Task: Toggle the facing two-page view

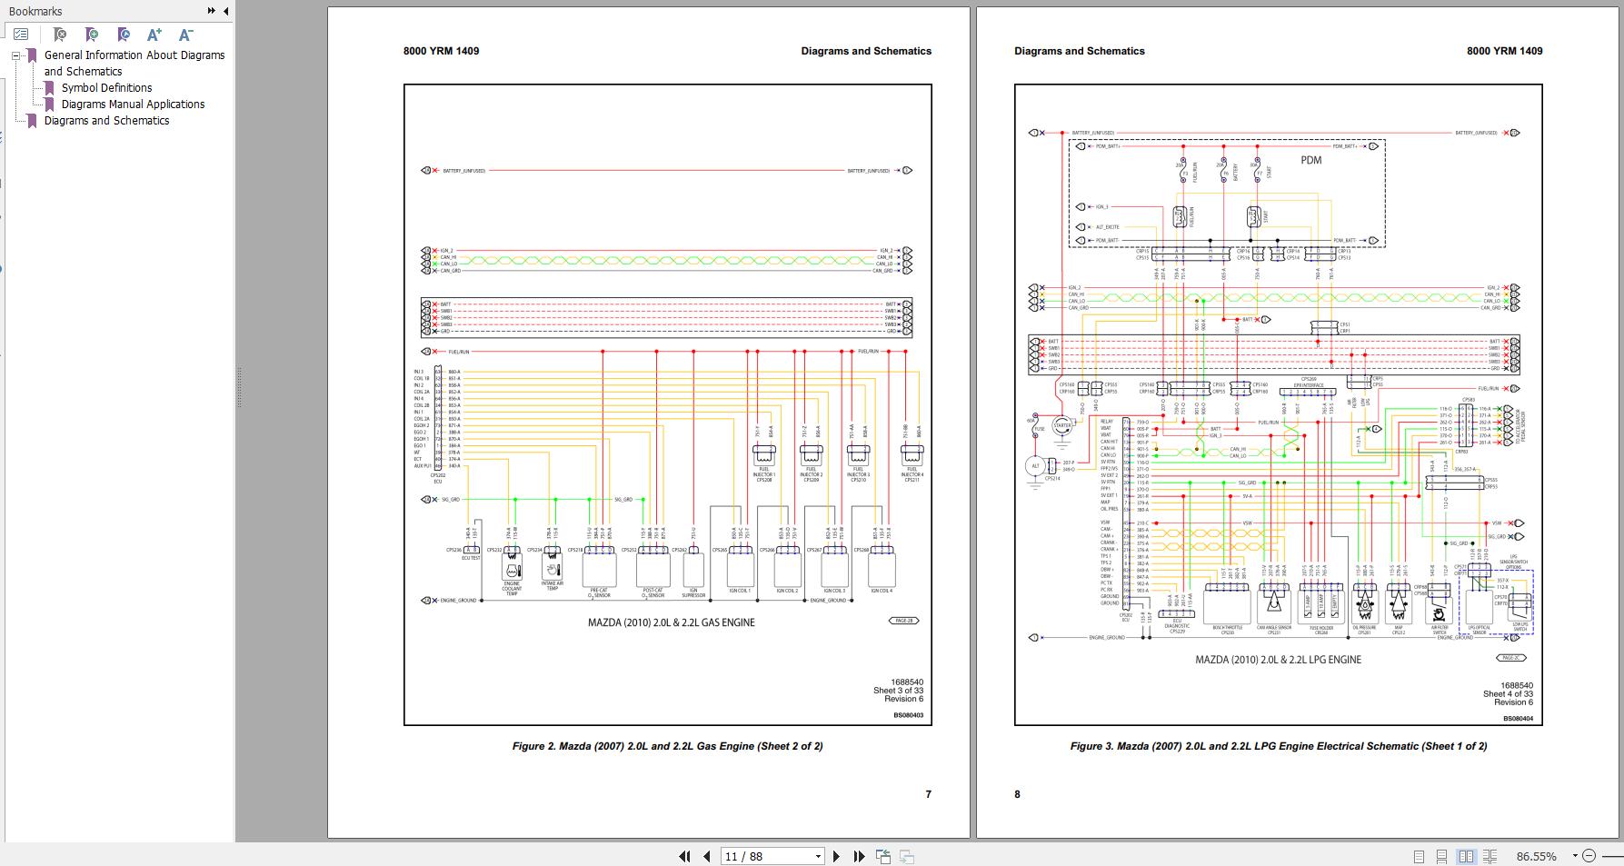Action: coord(1466,856)
